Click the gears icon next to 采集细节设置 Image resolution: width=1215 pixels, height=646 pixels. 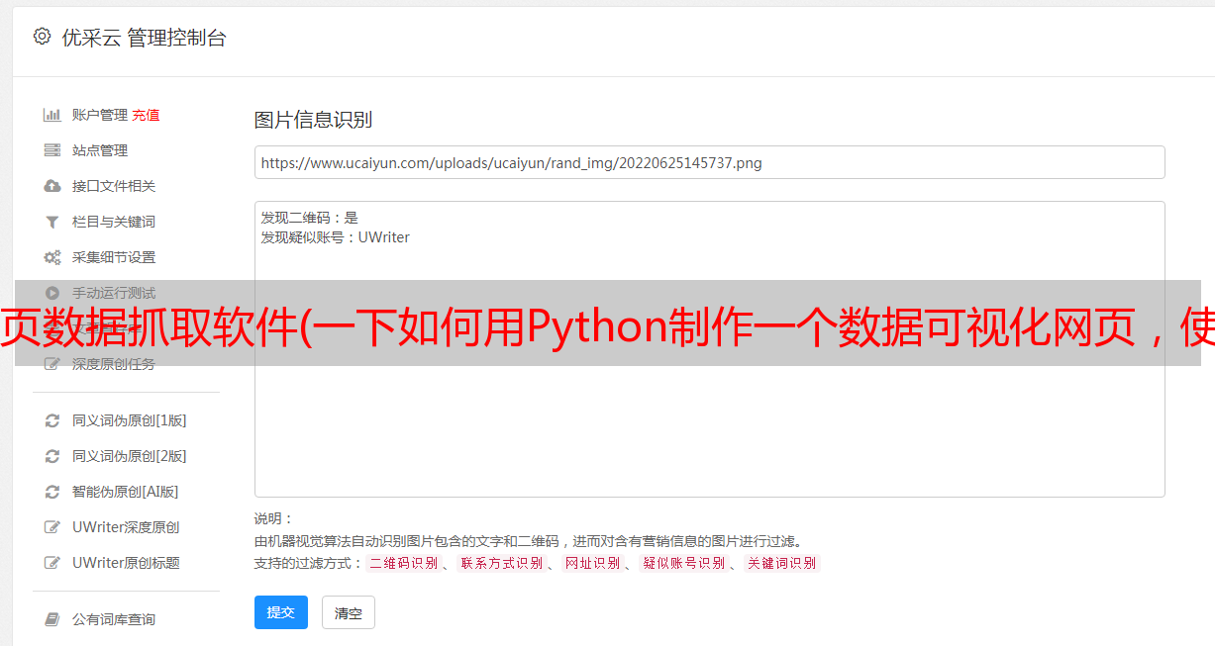tap(52, 257)
